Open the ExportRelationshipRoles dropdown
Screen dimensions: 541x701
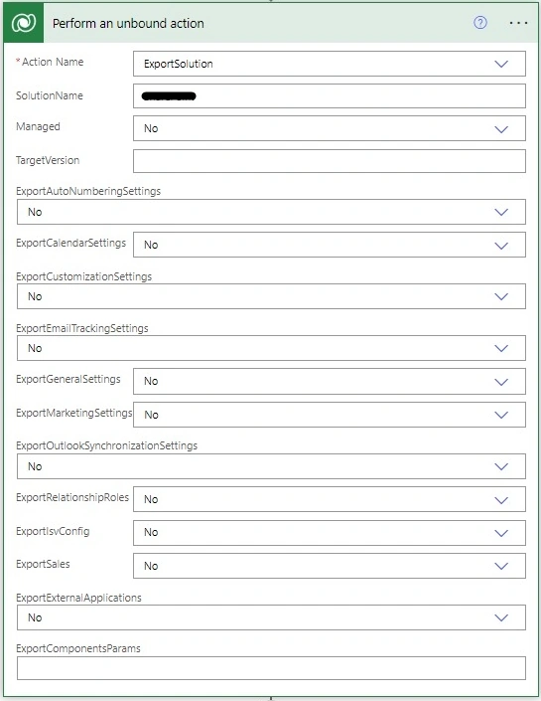click(x=501, y=500)
